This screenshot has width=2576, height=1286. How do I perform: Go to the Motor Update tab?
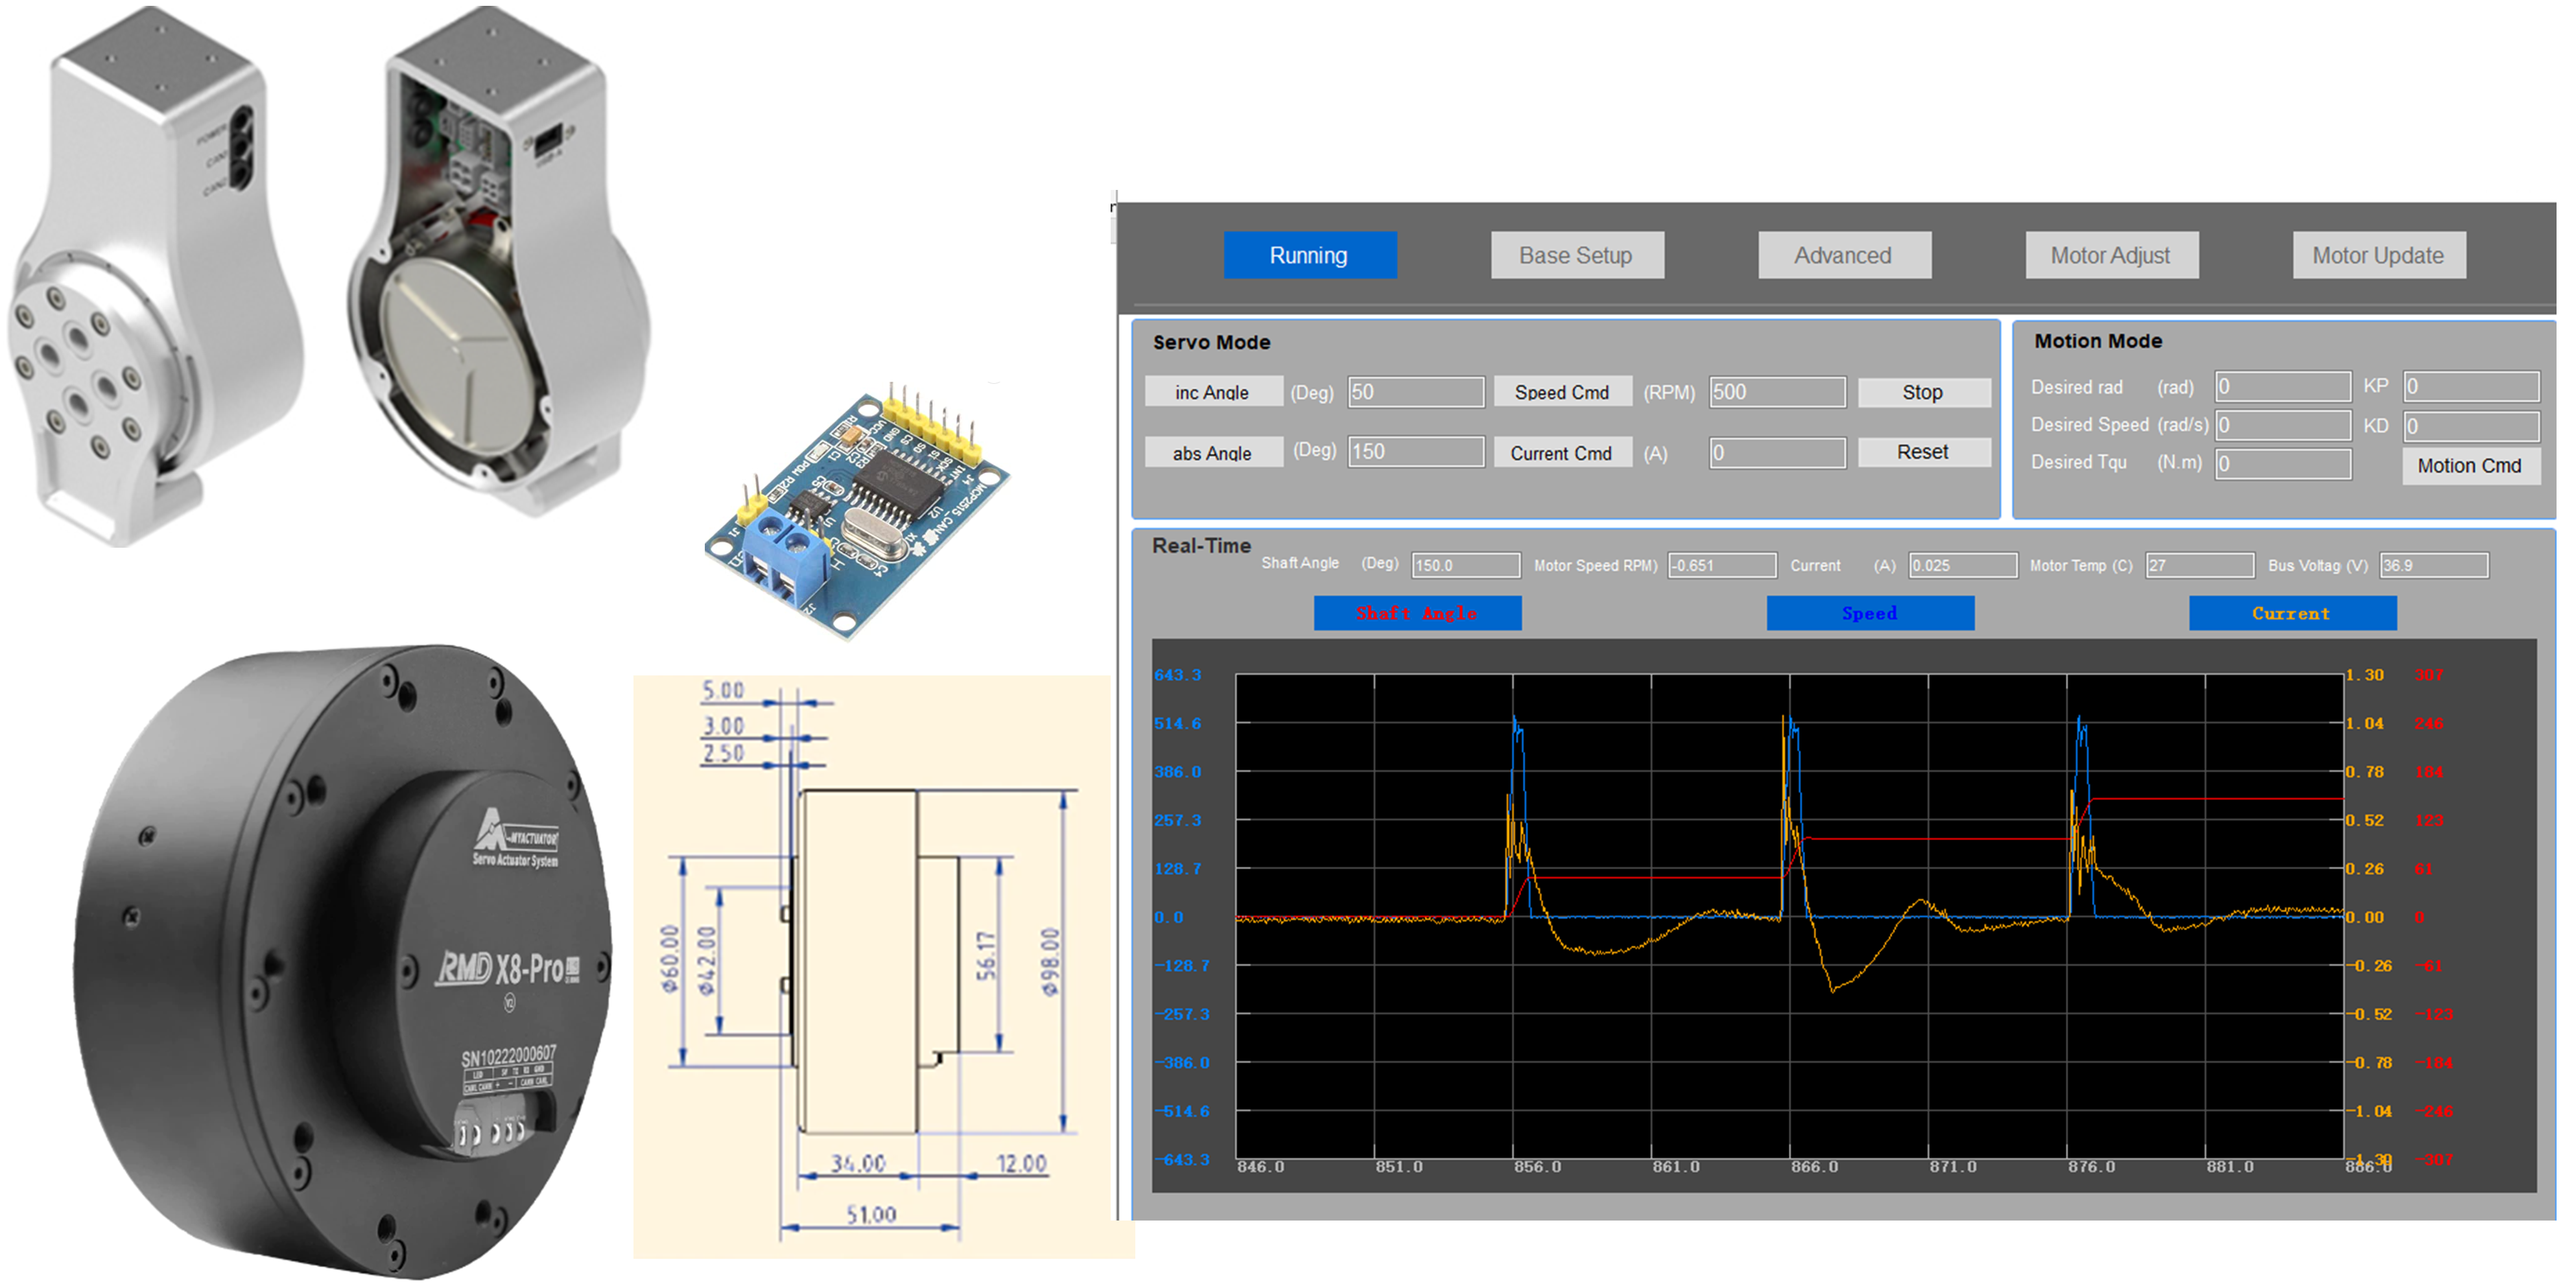[2379, 255]
